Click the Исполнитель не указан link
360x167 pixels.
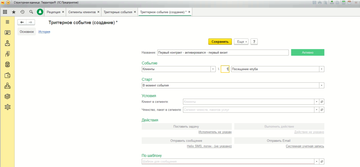(x=215, y=132)
